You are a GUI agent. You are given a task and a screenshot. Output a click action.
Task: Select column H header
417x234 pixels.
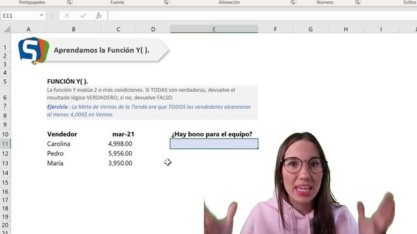tap(346, 29)
